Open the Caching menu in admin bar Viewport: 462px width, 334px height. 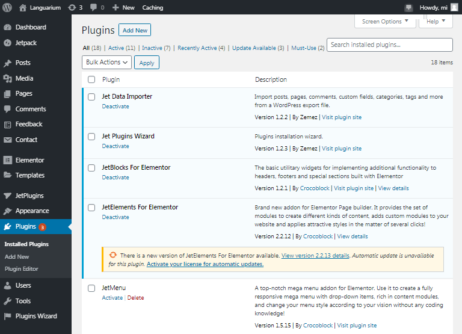click(153, 8)
